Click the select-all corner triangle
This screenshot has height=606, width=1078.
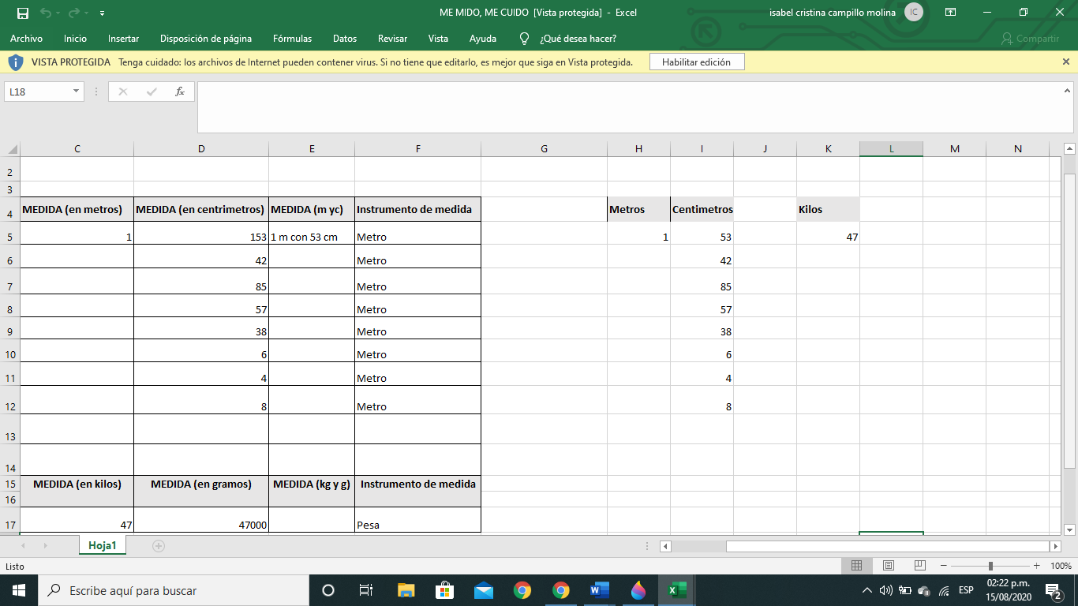[x=12, y=149]
